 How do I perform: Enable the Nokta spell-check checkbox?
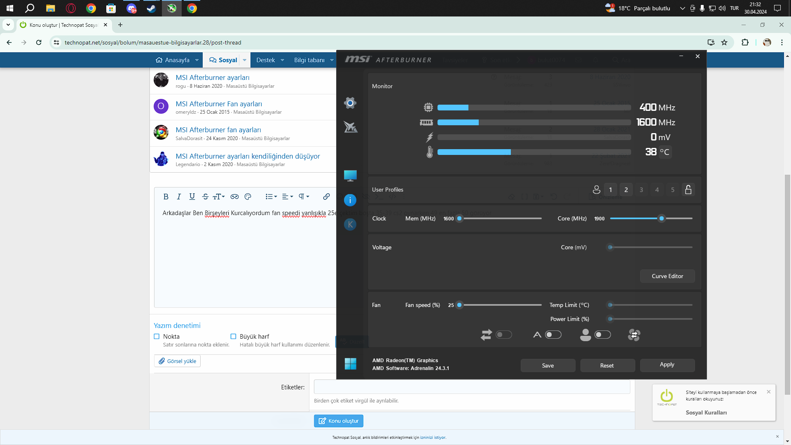pos(157,337)
